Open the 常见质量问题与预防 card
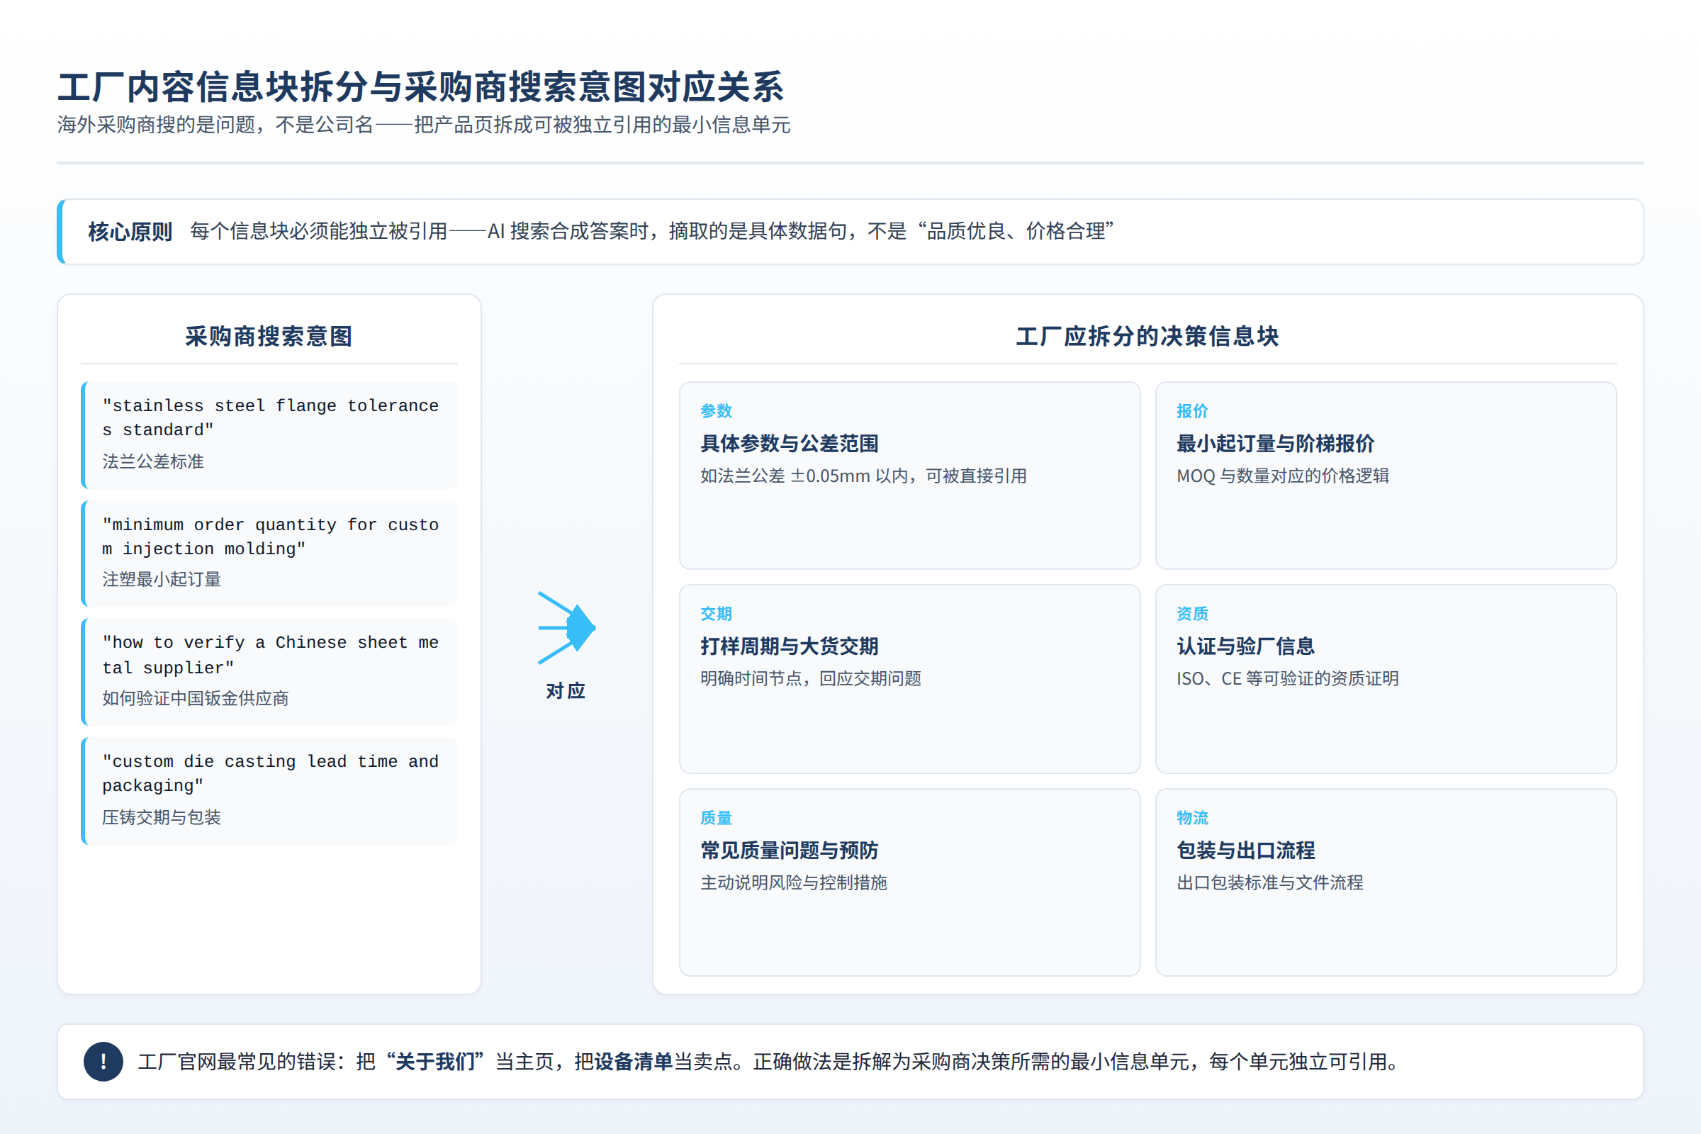Viewport: 1701px width, 1134px height. click(910, 882)
